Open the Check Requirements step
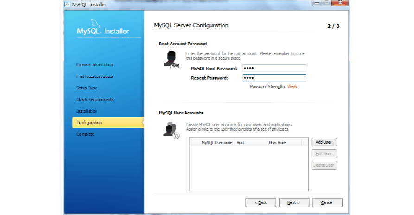 pos(95,100)
